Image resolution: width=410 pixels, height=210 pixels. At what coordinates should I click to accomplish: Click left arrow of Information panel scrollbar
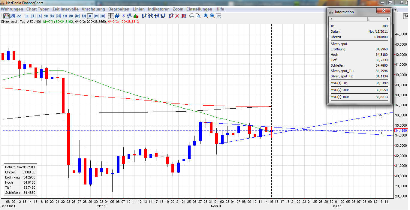[331, 19]
